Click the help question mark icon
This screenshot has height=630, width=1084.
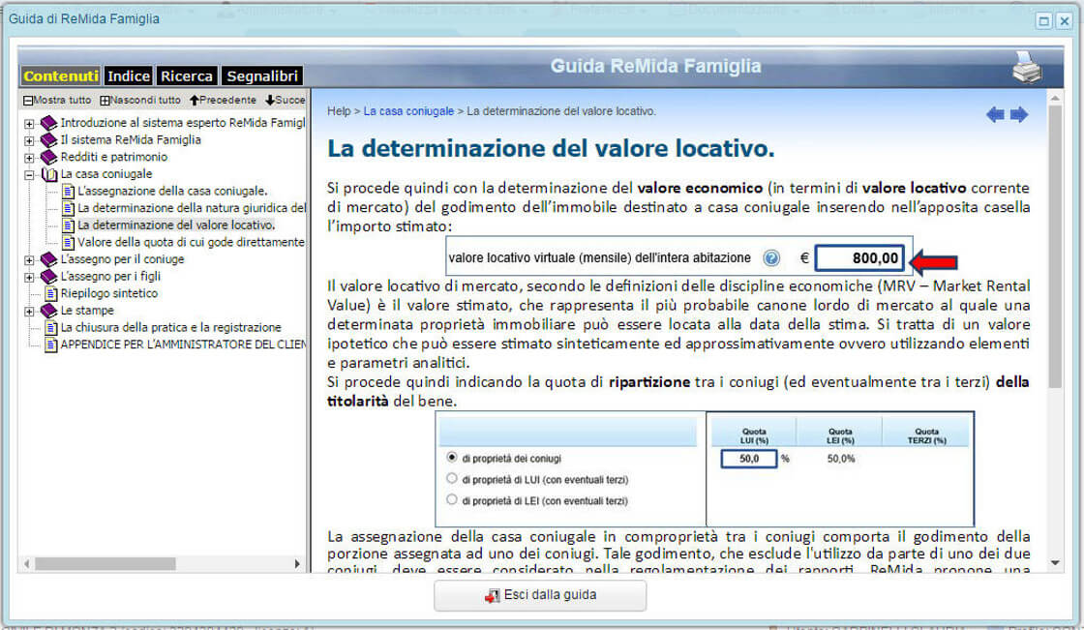click(770, 258)
